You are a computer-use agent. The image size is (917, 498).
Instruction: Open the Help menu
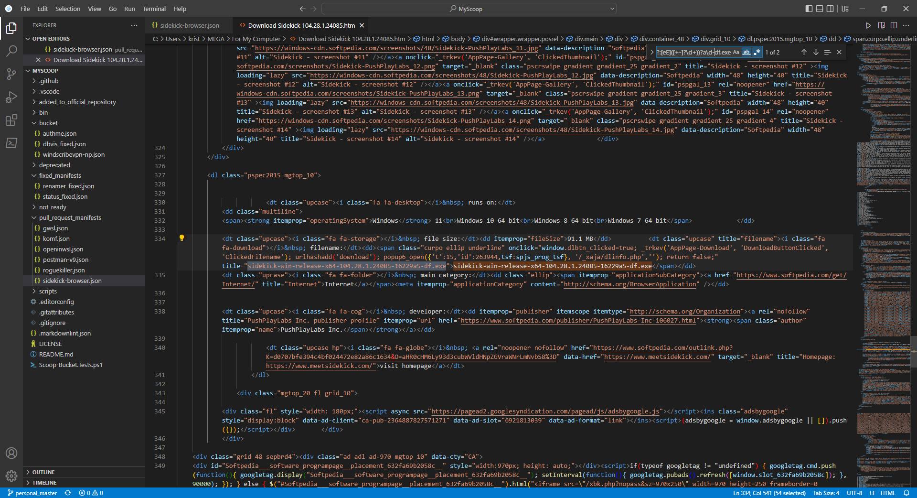pos(180,9)
